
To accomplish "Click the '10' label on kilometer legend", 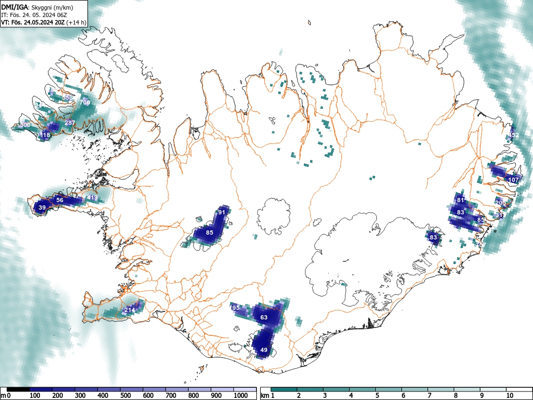I will click(509, 396).
